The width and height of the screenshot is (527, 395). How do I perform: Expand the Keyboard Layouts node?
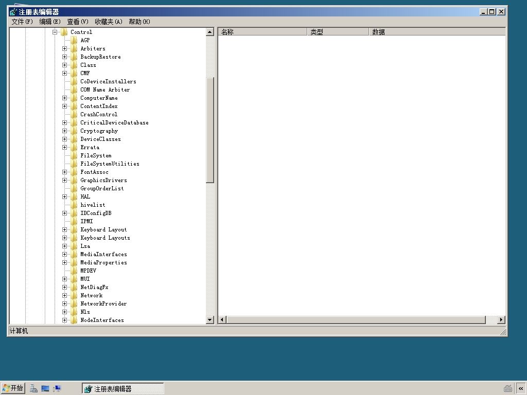point(64,238)
